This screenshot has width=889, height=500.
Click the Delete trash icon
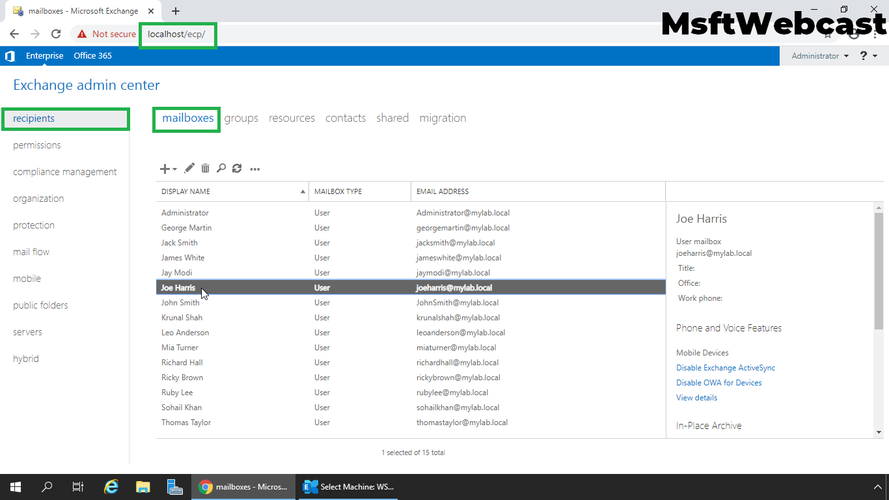coord(205,168)
